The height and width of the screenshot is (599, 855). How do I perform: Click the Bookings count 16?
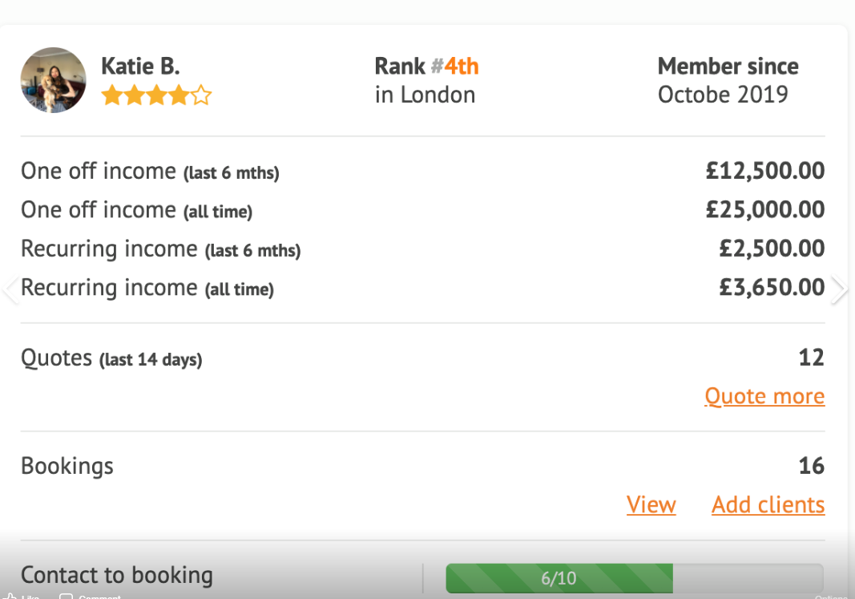(812, 466)
